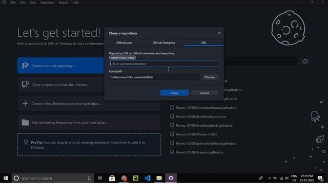Click the refresh repository list icon
Screen dimensions: 328x184
(305, 61)
